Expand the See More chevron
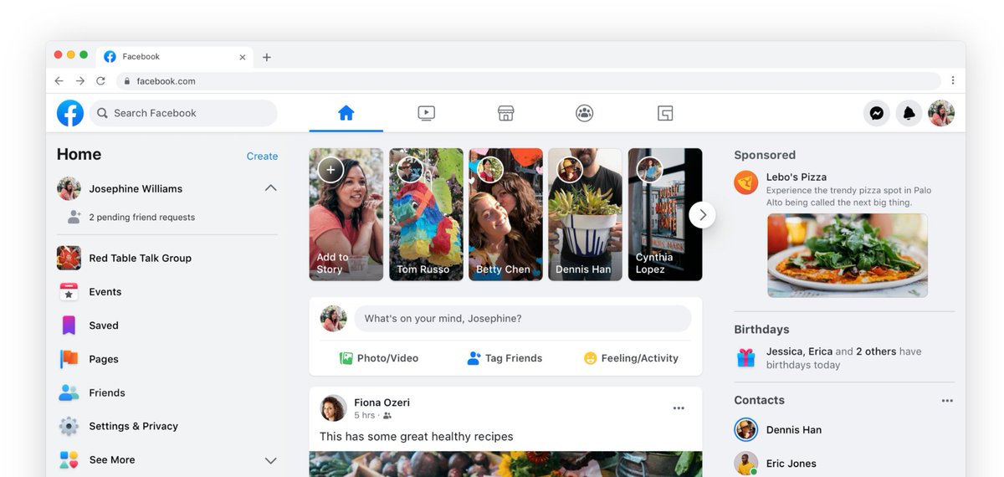 tap(270, 460)
